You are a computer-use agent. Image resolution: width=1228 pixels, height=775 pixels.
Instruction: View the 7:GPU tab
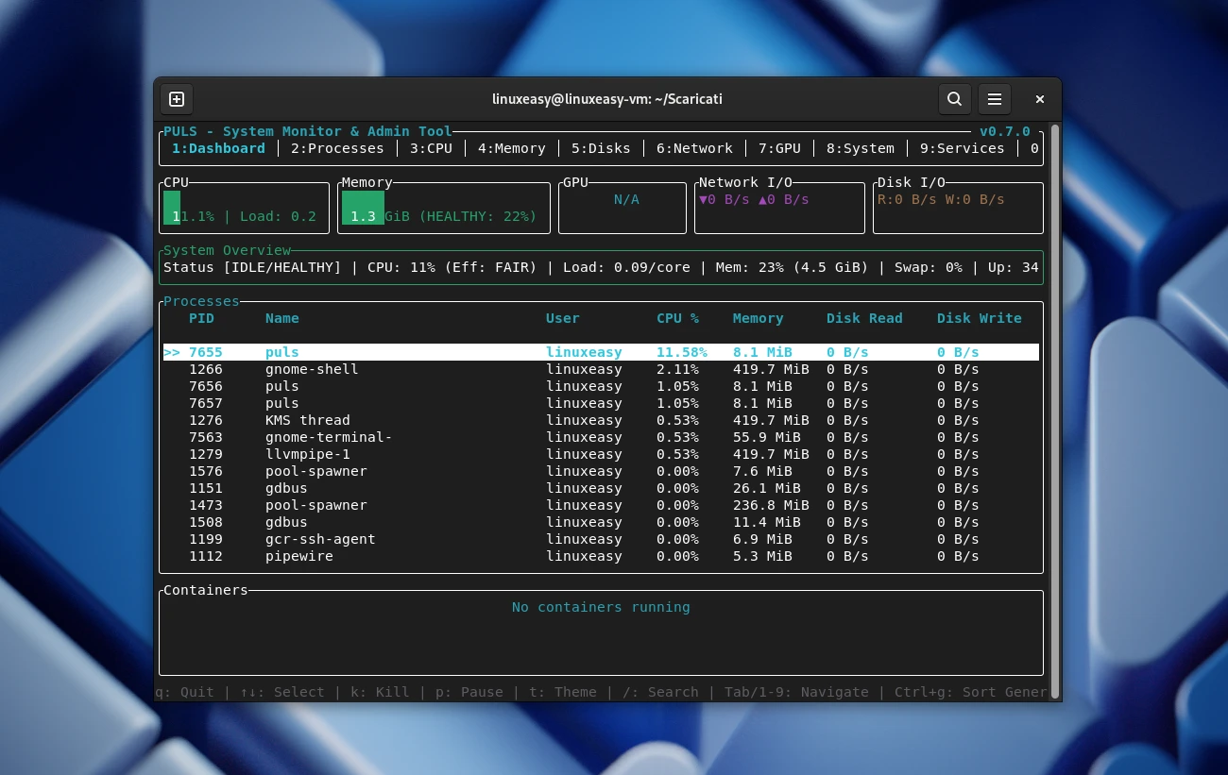click(779, 148)
